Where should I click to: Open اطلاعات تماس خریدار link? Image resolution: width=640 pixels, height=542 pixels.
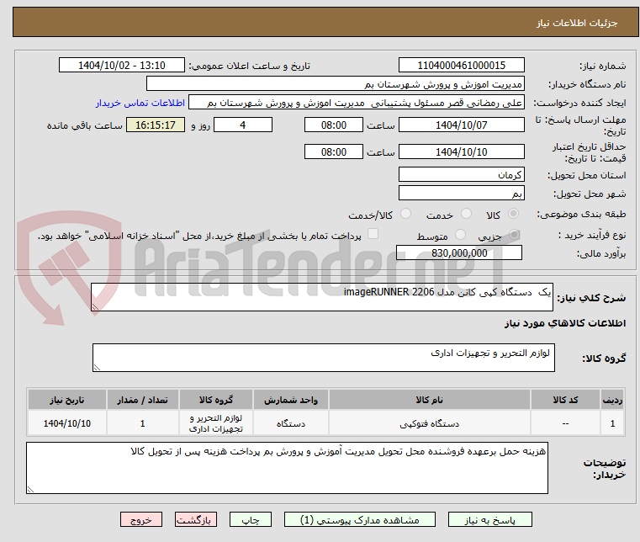point(140,103)
